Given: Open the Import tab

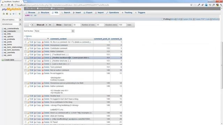Looking at the screenshot, I should coord(99,12).
